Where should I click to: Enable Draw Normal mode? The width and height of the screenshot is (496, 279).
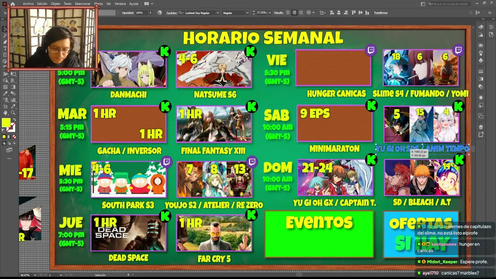pyautogui.click(x=4, y=143)
